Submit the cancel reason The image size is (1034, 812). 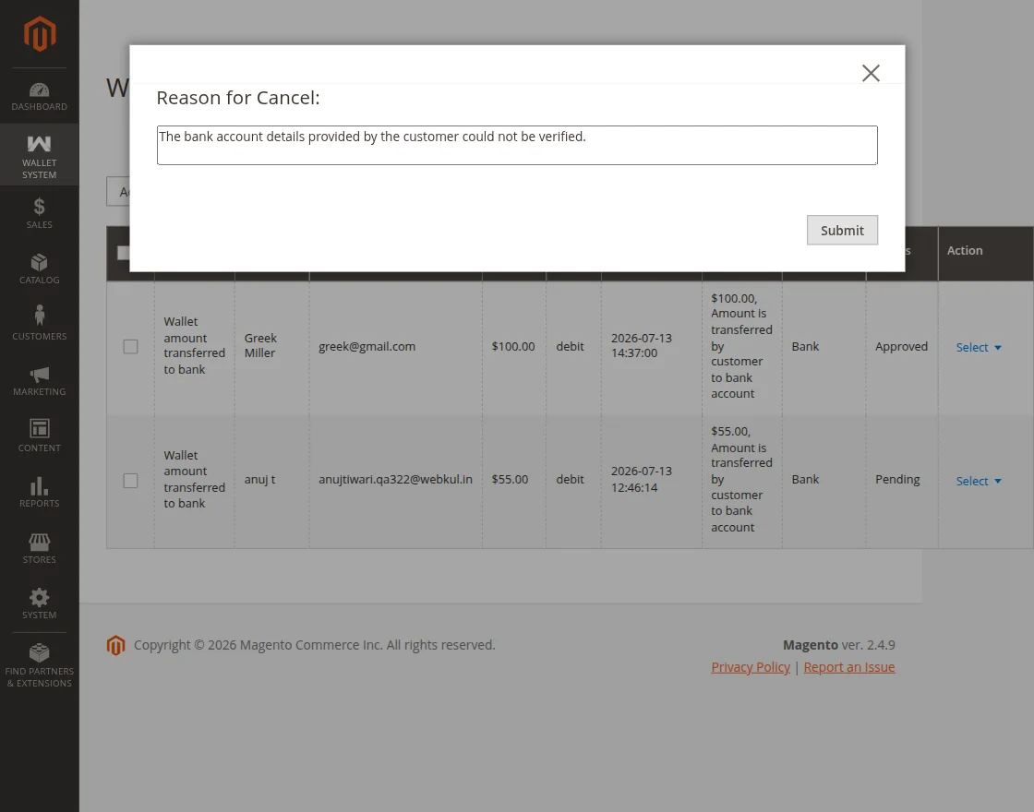(842, 230)
